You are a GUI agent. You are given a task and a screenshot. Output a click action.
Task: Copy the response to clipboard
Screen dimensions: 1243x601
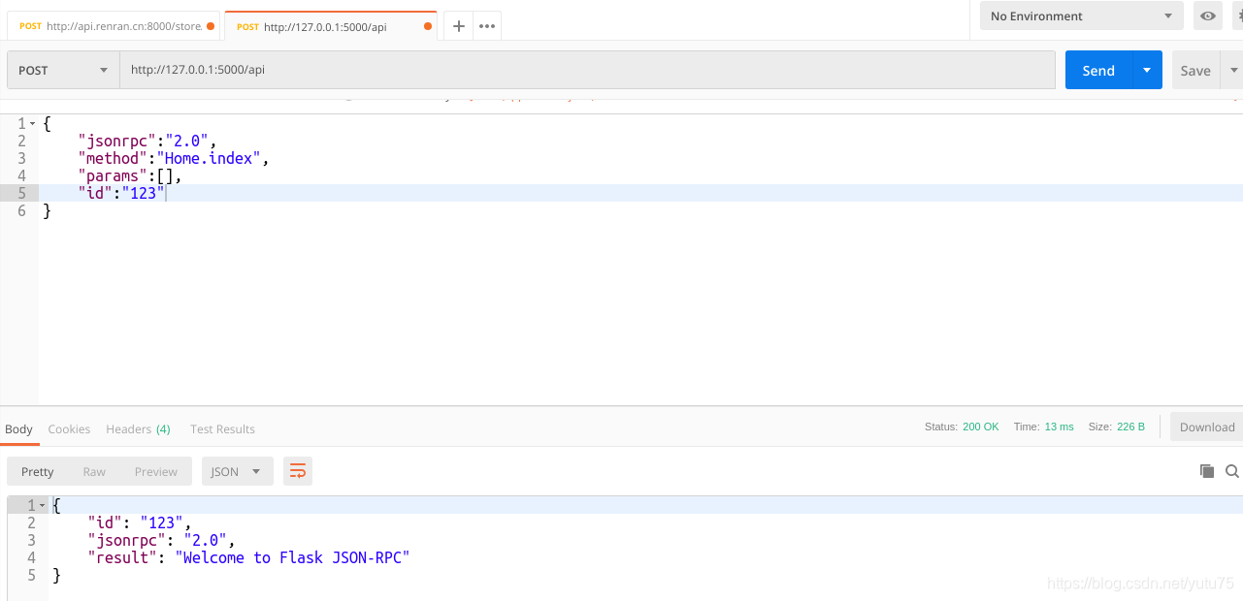pyautogui.click(x=1206, y=471)
